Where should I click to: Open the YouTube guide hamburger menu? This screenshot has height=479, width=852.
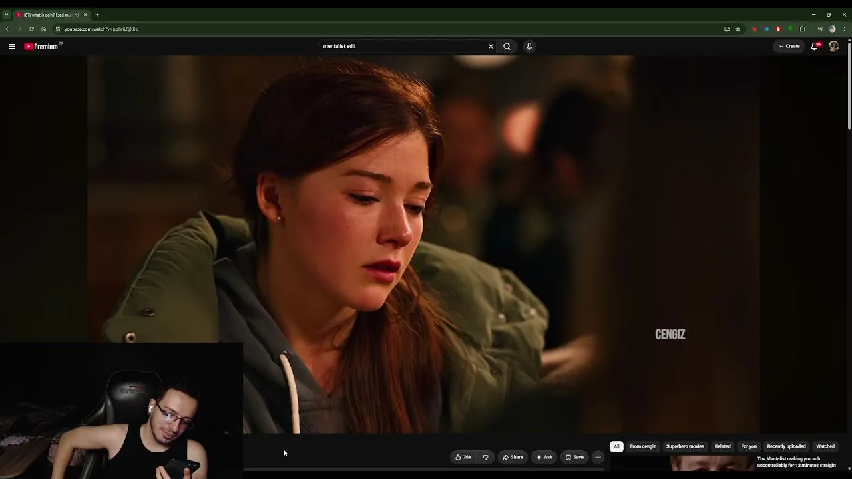[12, 46]
